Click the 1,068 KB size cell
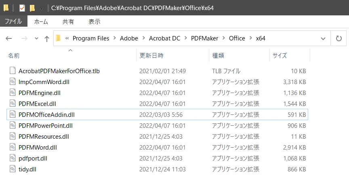 point(294,159)
